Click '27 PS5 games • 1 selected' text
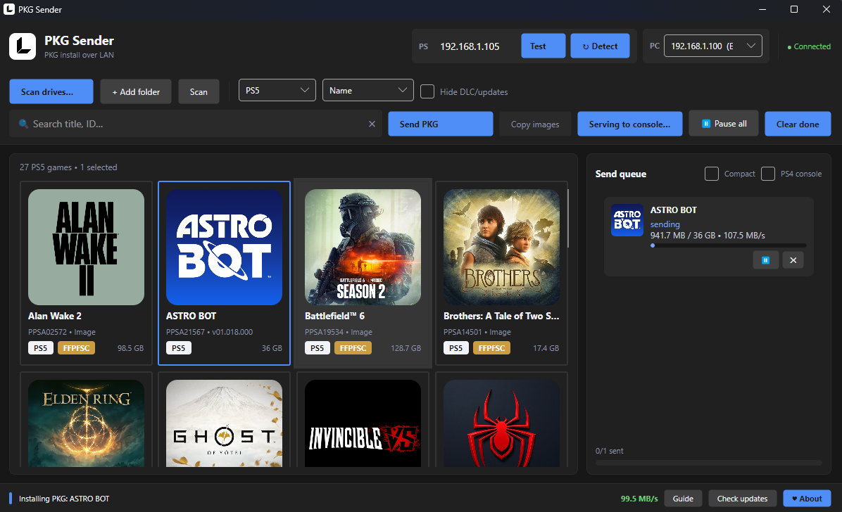 coord(68,167)
